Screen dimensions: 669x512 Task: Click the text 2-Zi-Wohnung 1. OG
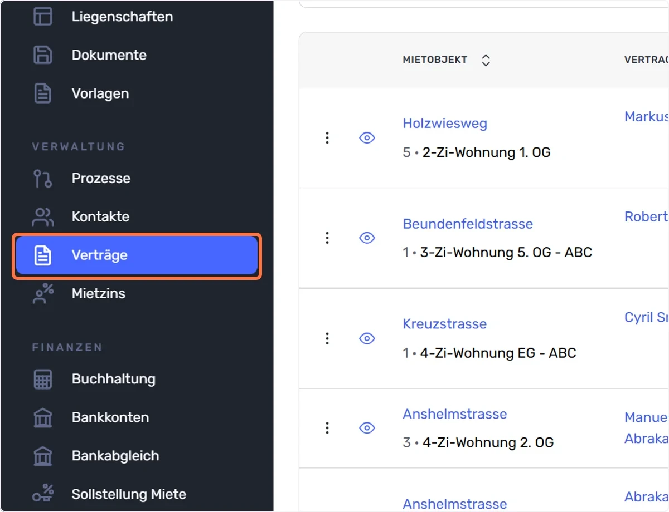(x=486, y=152)
